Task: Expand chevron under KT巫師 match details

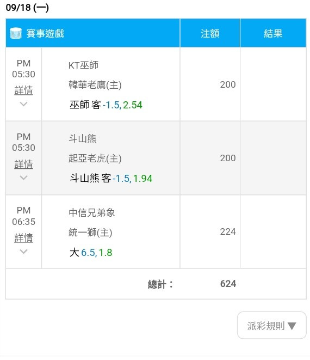Action: coord(23,104)
